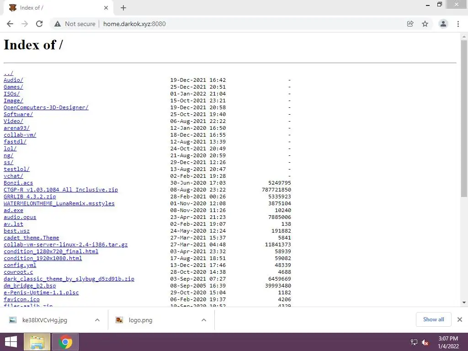Open condition_1280x720_final.html link
This screenshot has height=351, width=468.
(x=51, y=252)
